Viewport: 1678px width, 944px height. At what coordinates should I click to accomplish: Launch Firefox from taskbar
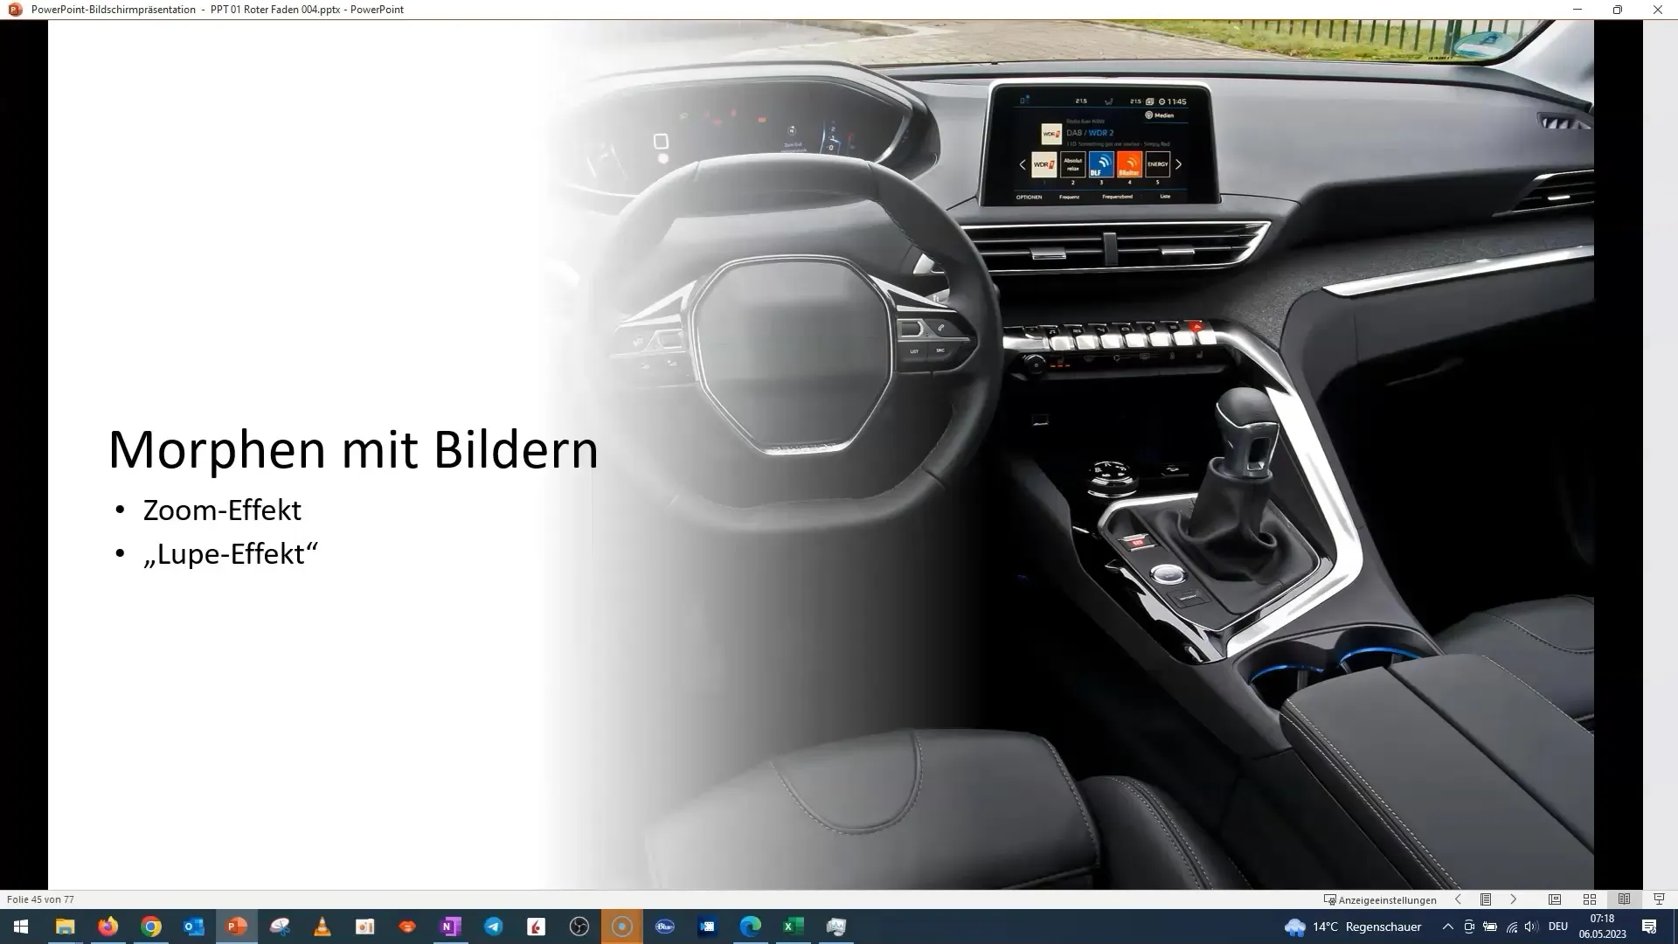coord(107,927)
